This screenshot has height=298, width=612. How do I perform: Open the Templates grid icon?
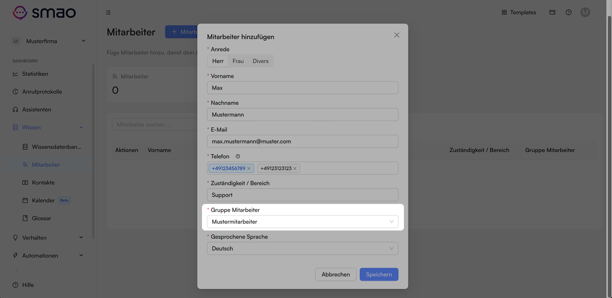click(x=504, y=13)
